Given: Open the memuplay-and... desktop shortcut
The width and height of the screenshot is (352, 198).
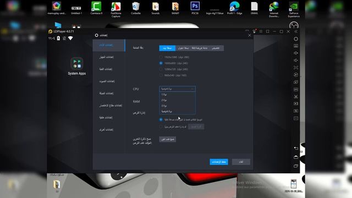Looking at the screenshot, I should [x=57, y=8].
